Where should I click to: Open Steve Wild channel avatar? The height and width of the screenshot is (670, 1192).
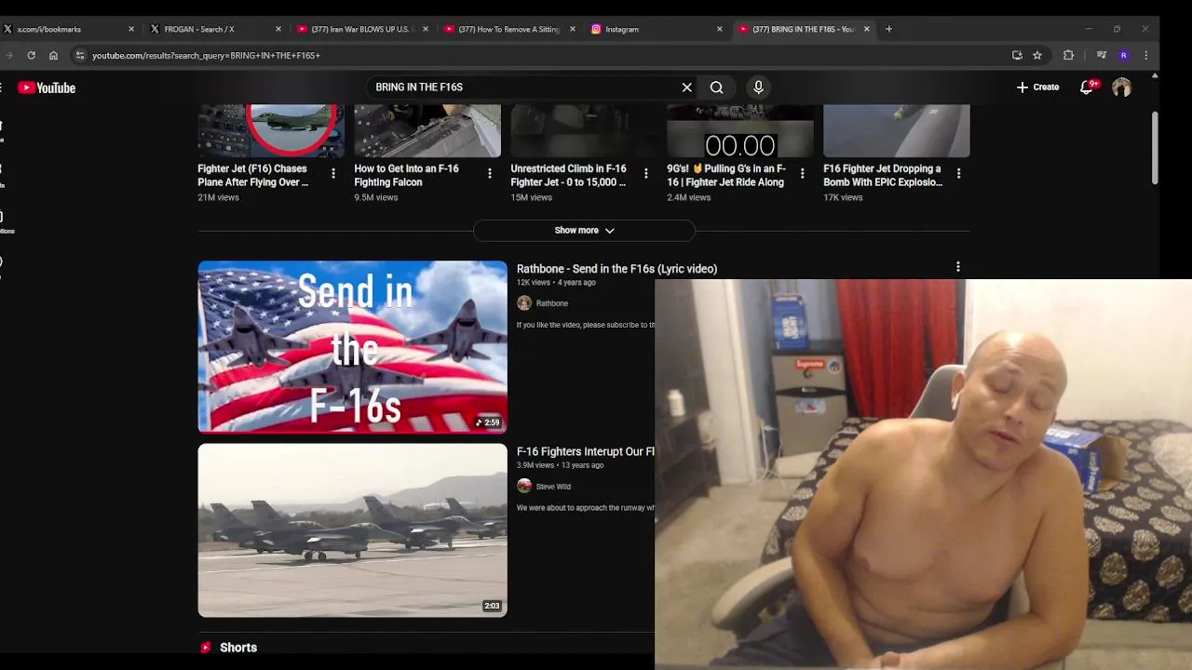(524, 486)
